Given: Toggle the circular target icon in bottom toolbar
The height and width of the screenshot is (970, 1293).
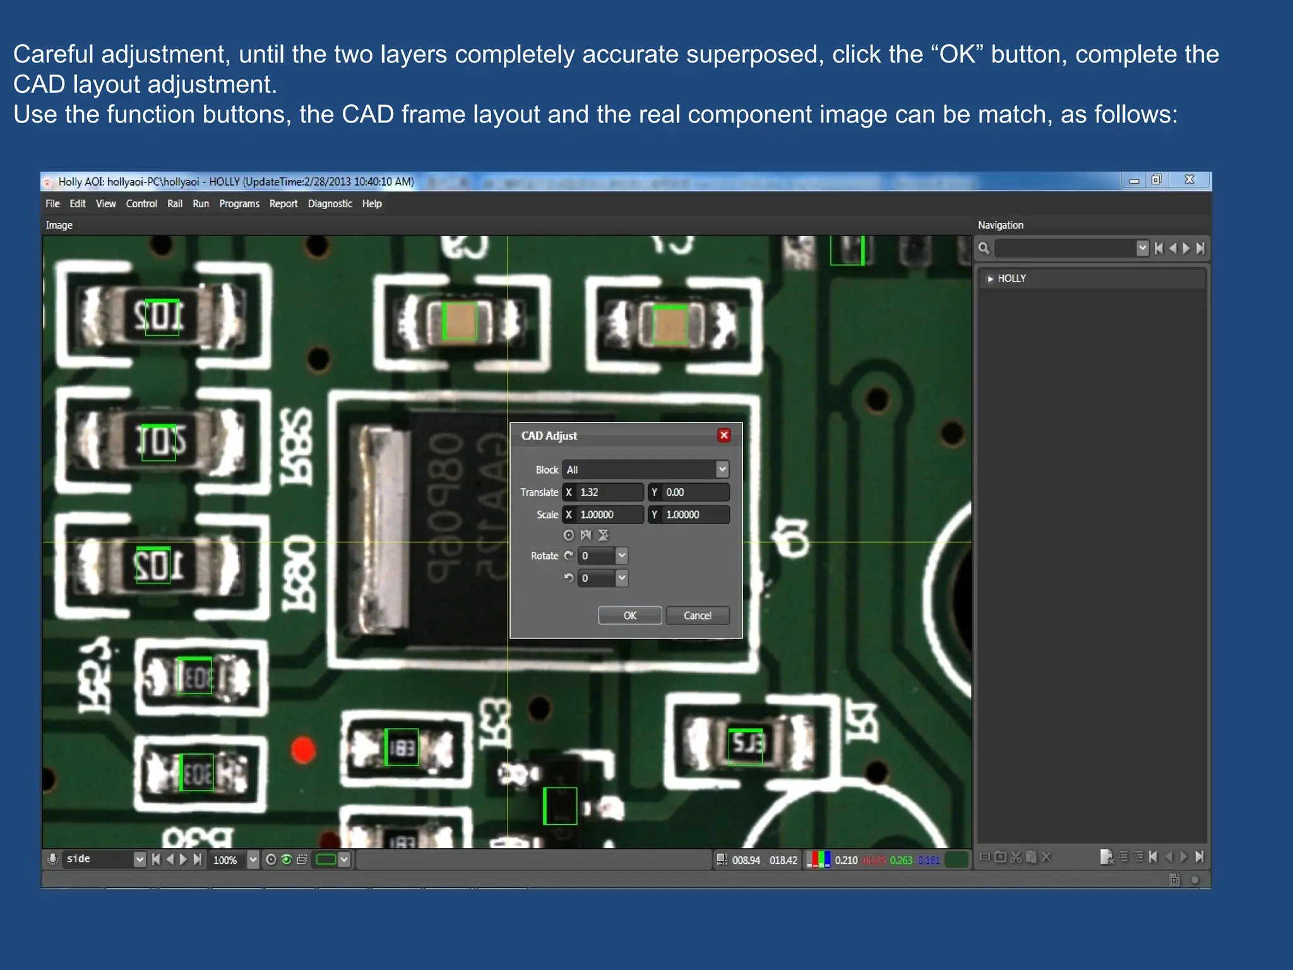Looking at the screenshot, I should [271, 859].
